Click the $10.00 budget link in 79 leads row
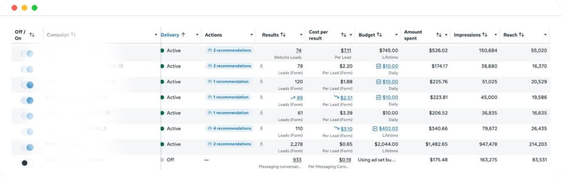Image resolution: width=562 pixels, height=181 pixels. [390, 66]
